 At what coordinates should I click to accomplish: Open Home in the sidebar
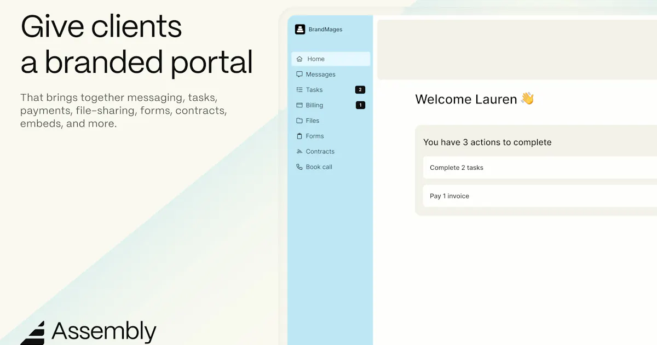331,59
